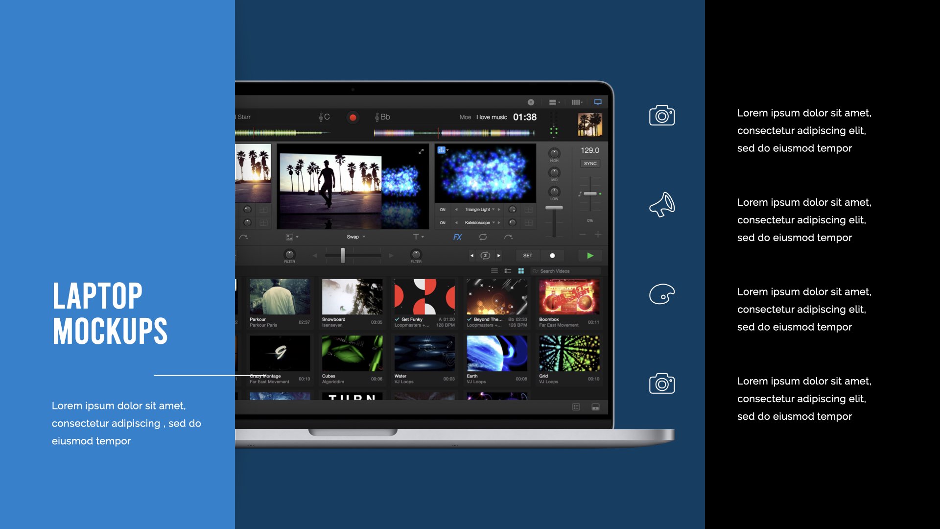Click the external display monitor icon
This screenshot has width=940, height=529.
coord(598,102)
